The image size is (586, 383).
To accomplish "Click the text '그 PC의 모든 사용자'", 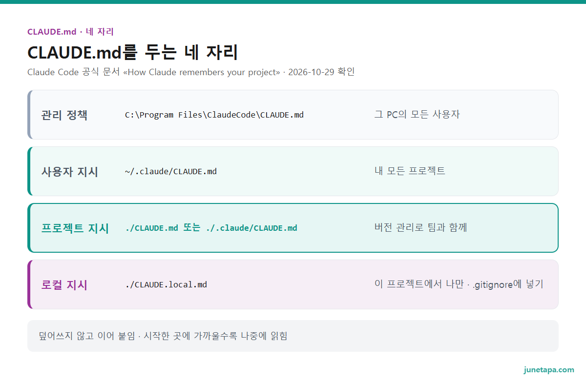I will pos(417,115).
